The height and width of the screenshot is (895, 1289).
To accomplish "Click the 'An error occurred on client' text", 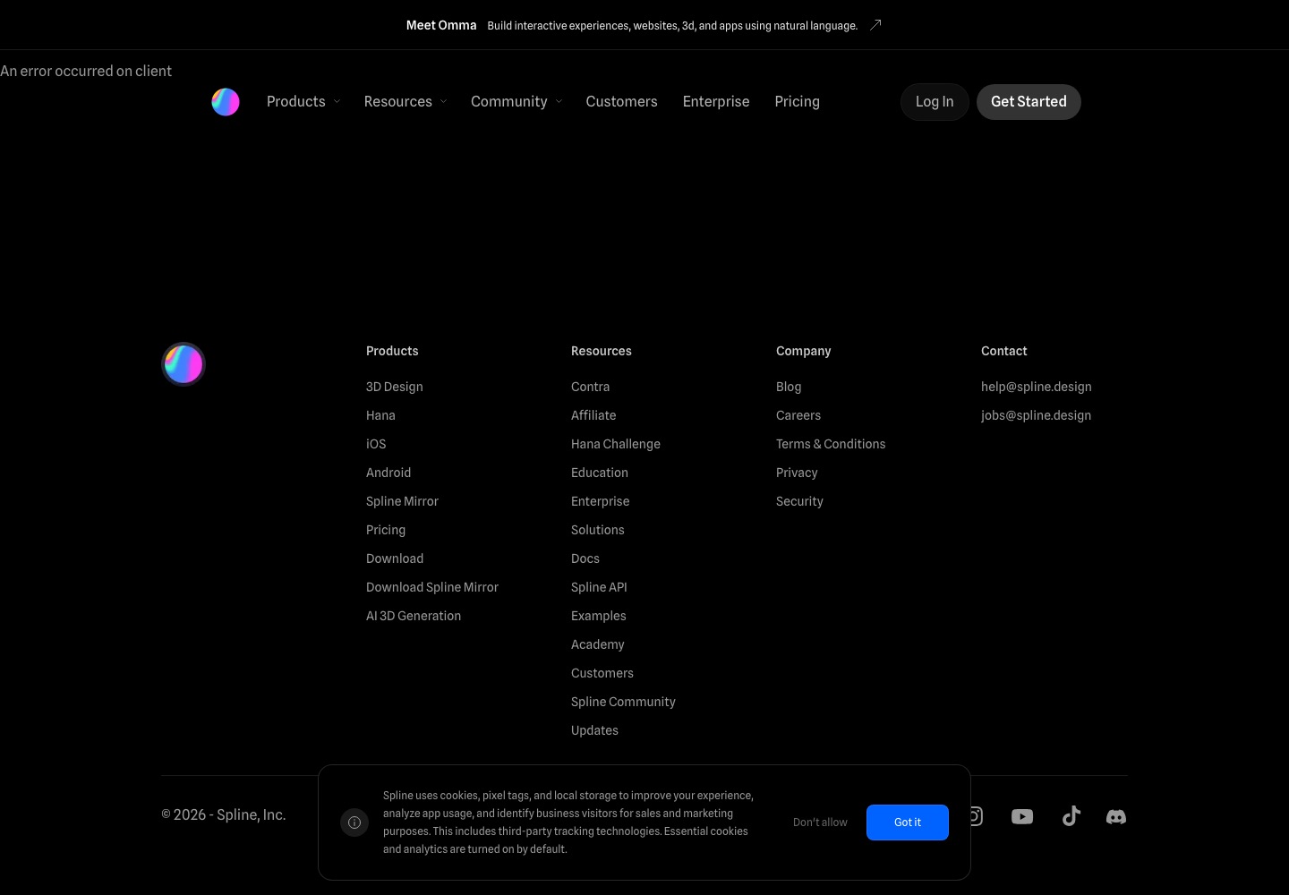I will click(86, 71).
